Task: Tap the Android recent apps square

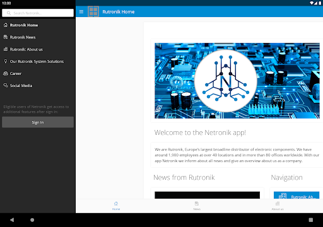Action: click(x=311, y=220)
